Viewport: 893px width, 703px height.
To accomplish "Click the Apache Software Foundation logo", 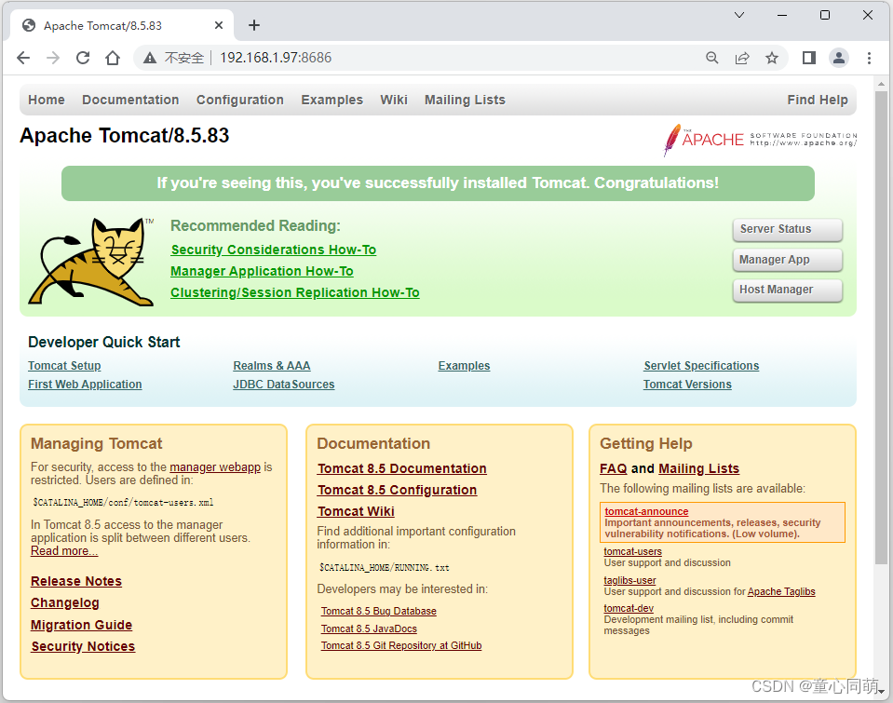I will [760, 139].
